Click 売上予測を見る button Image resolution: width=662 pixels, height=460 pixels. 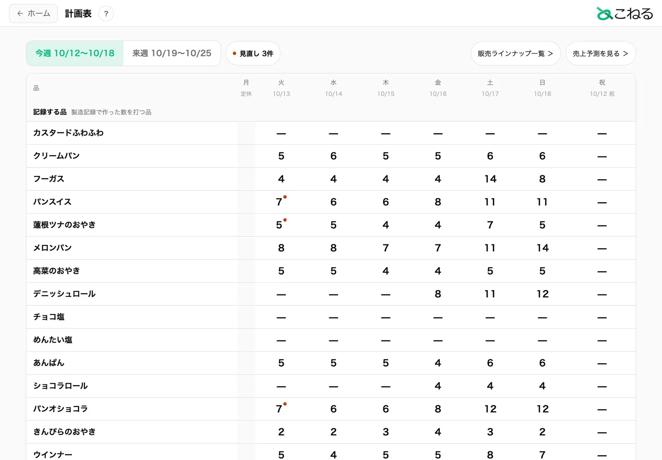tap(601, 53)
